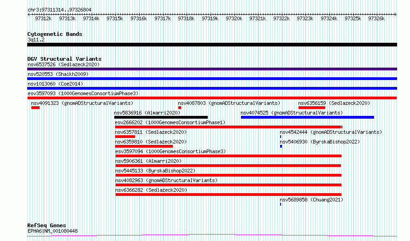Open nsv4091323 gnomAD variant label

point(82,103)
